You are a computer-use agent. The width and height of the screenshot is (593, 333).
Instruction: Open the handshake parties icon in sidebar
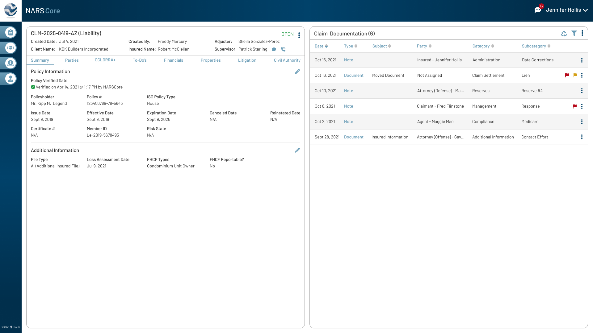click(x=10, y=47)
